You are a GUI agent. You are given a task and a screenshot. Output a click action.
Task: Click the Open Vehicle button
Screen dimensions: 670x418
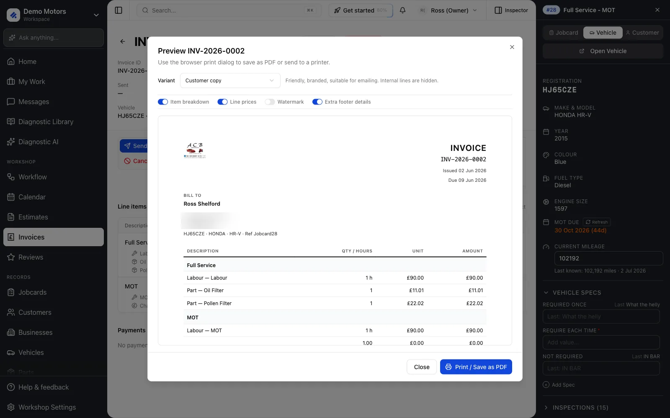603,51
